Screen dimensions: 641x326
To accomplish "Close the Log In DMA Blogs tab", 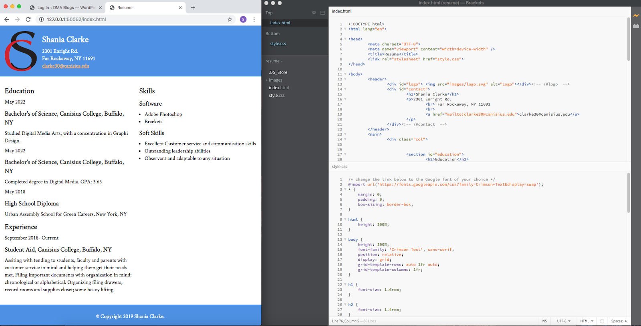I will 100,8.
